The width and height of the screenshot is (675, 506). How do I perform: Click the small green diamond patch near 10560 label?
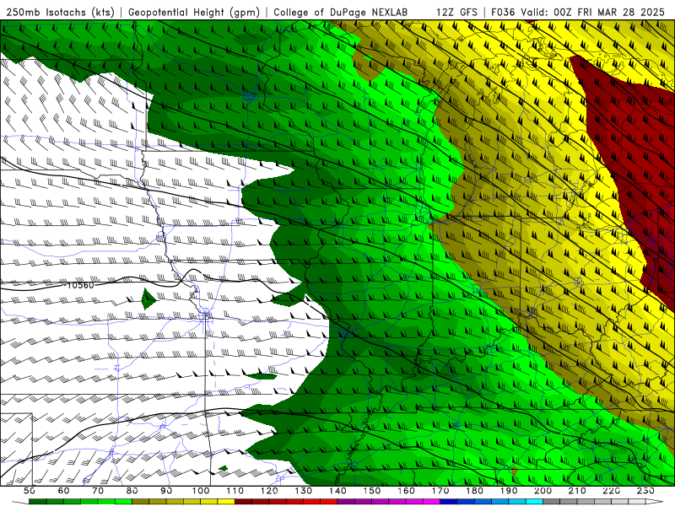click(x=148, y=299)
